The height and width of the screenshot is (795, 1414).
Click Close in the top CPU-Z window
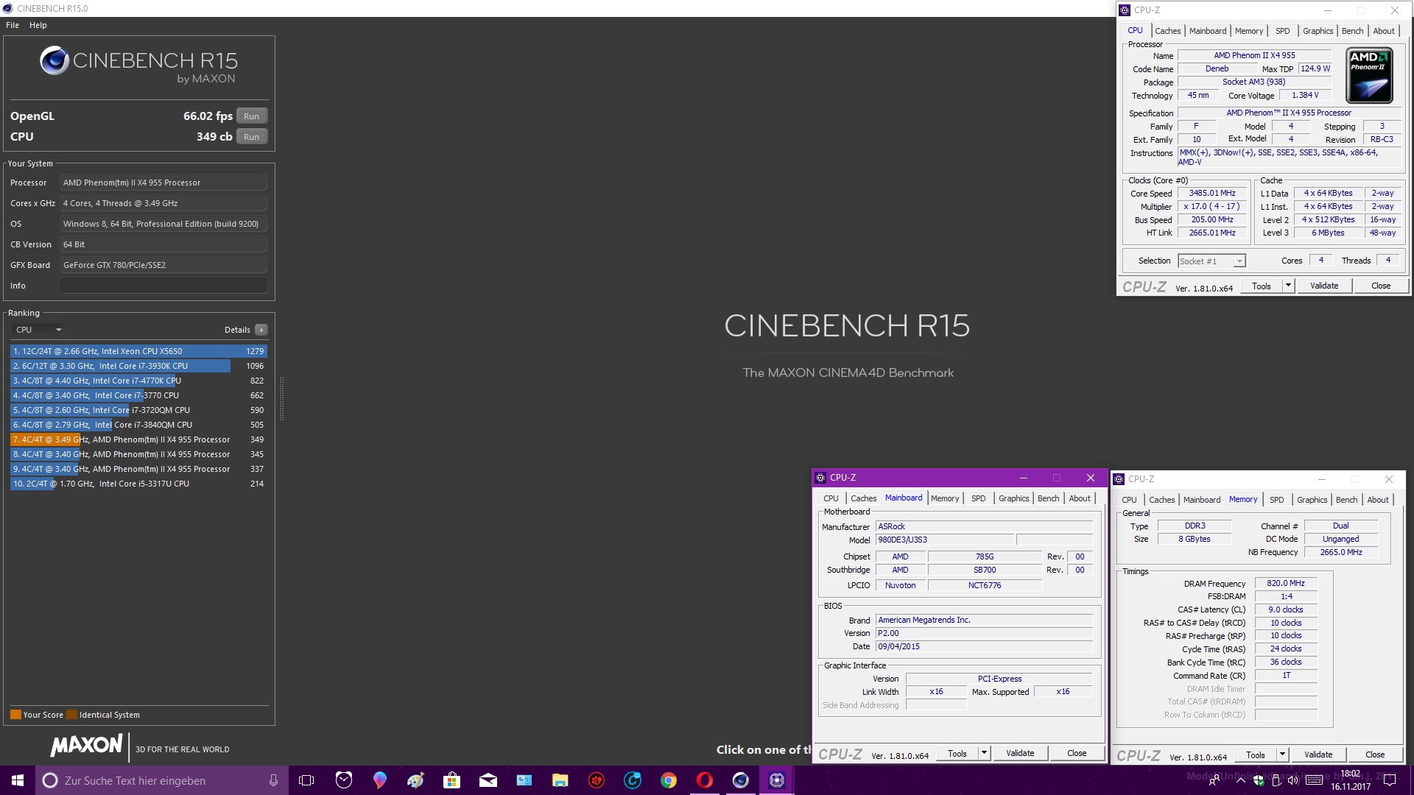pos(1381,286)
